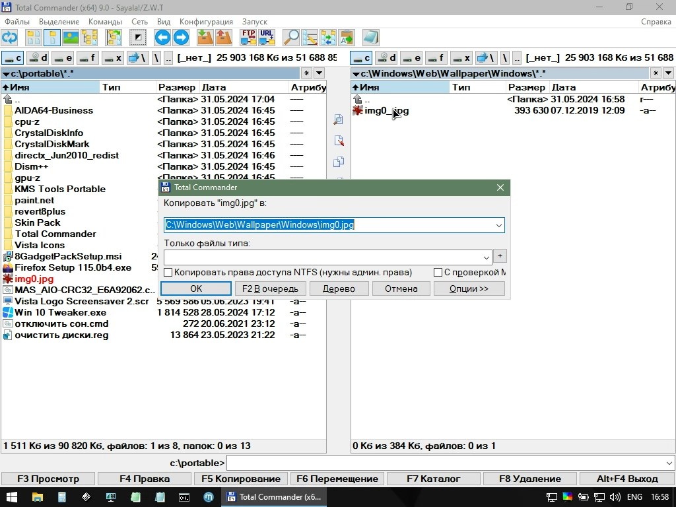Open network neighborhood in the left drive bar
Viewport: 676px width, 507px height.
click(x=138, y=57)
